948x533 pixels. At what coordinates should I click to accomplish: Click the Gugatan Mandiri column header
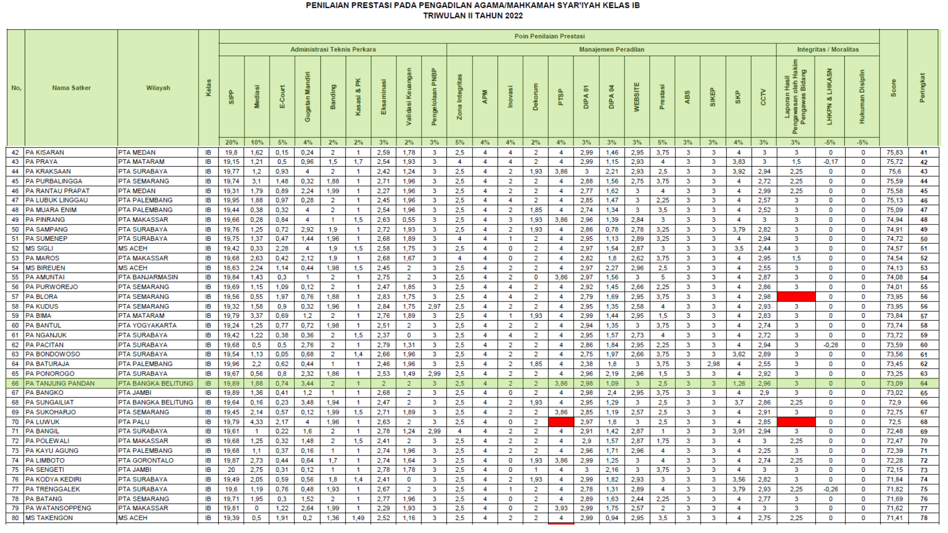pos(308,97)
